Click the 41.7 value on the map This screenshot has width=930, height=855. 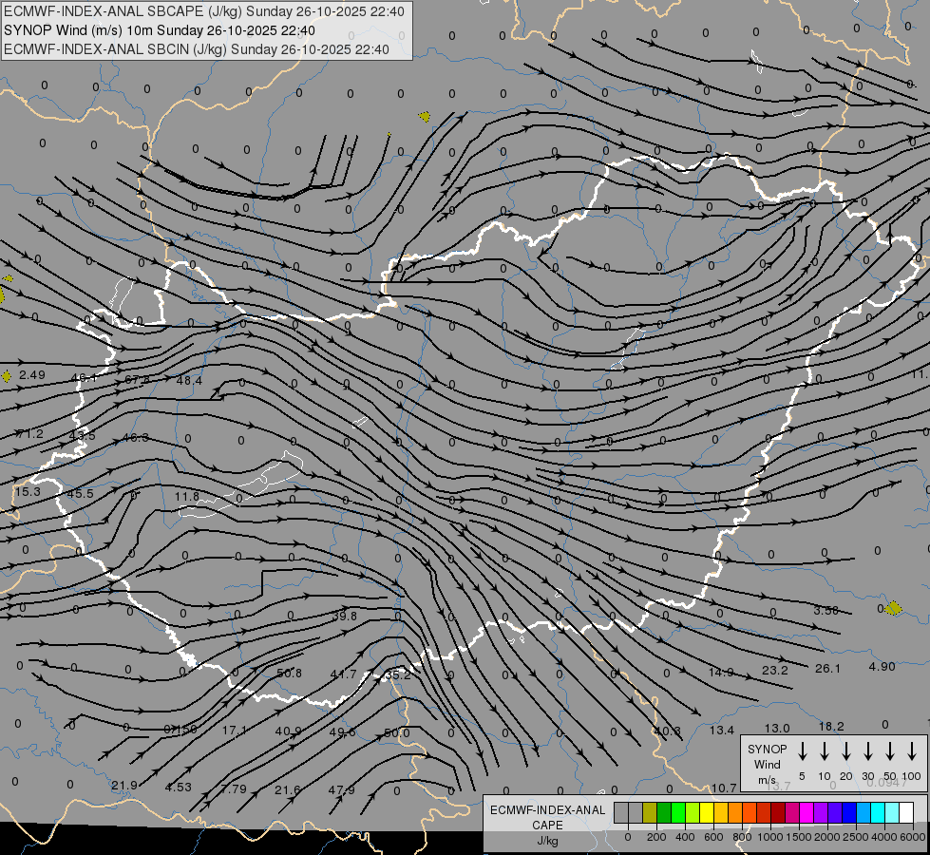[x=344, y=674]
